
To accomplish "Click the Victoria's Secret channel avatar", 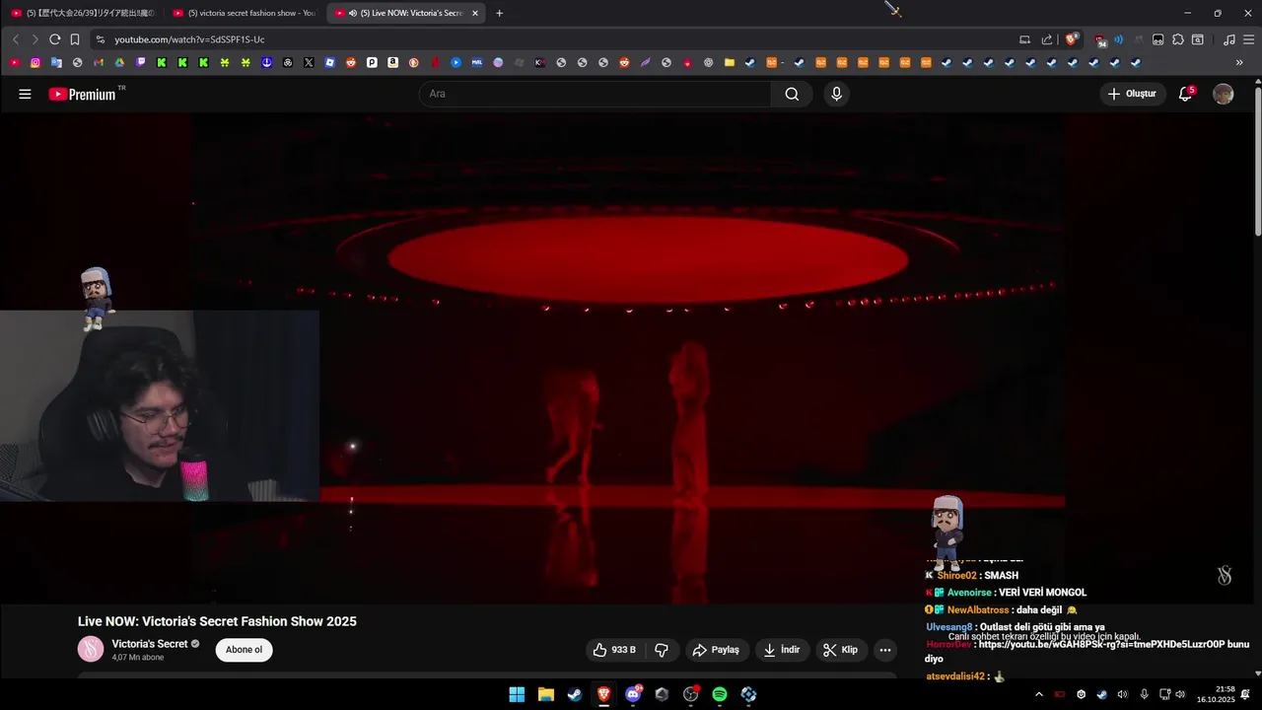I will 91,649.
